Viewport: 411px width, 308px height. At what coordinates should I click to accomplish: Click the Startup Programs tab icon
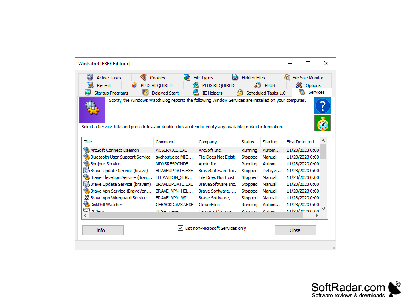pyautogui.click(x=87, y=93)
